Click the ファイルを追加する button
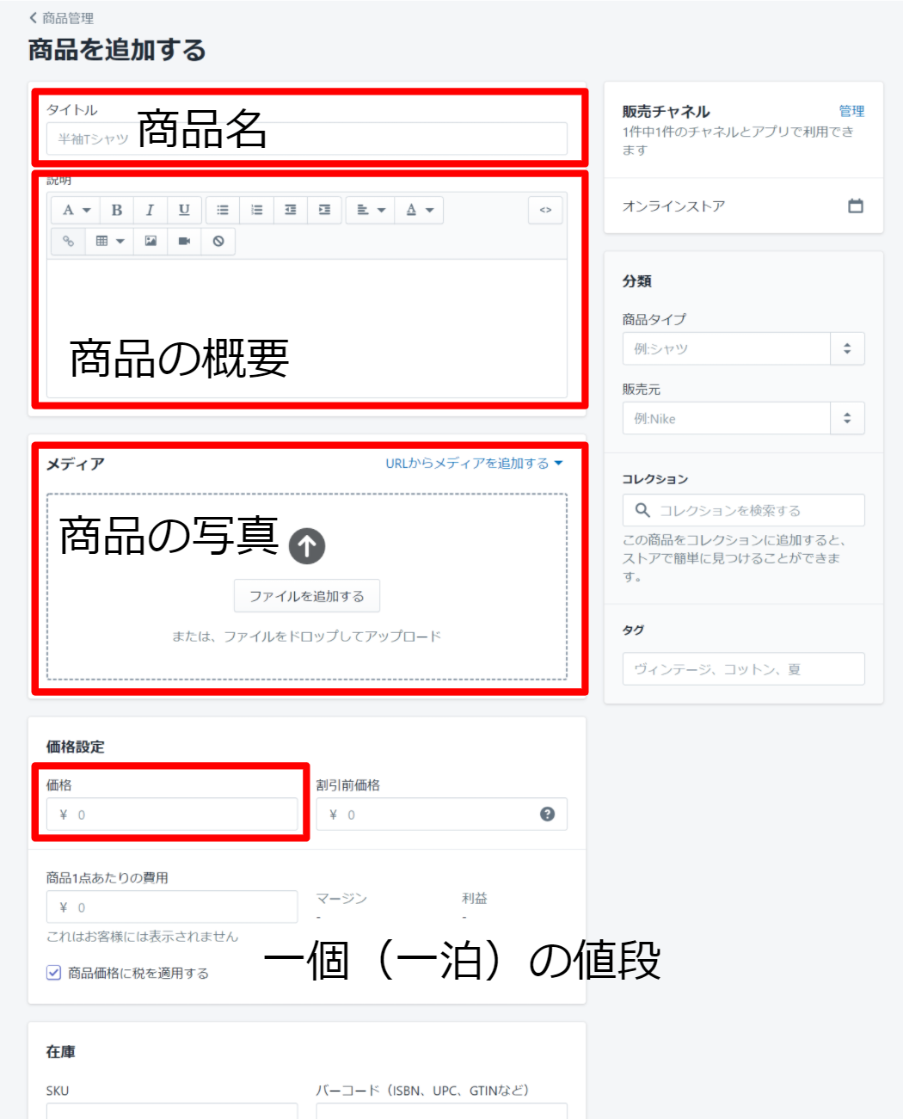The image size is (903, 1119). point(307,596)
